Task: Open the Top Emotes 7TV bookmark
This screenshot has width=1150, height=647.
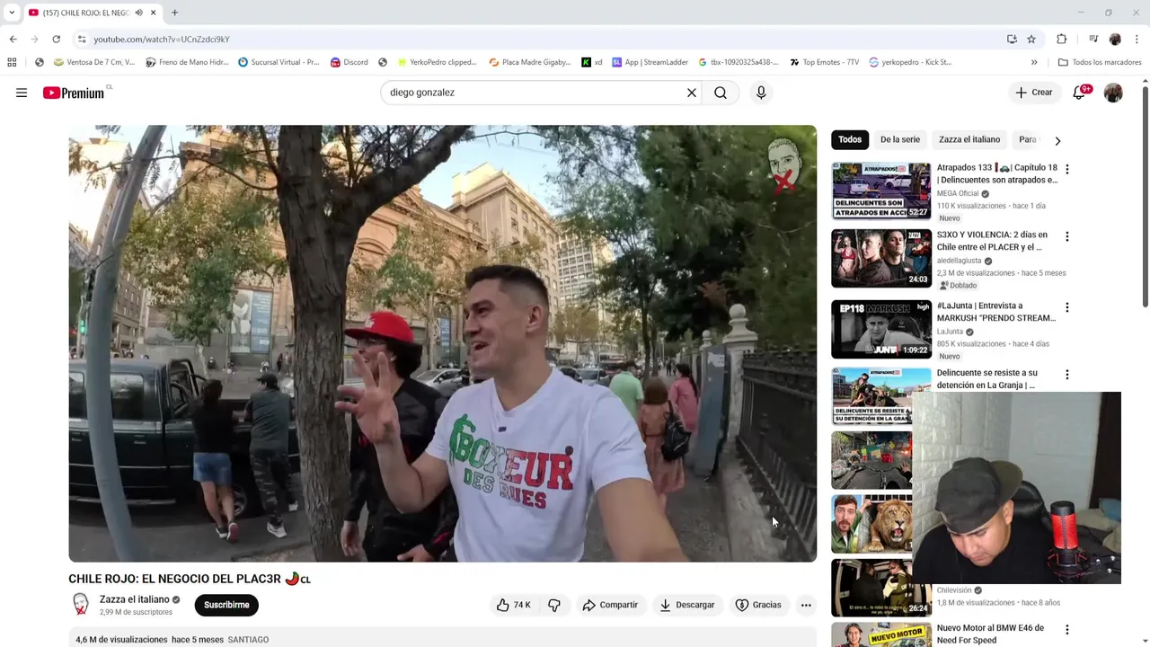Action: pos(825,62)
